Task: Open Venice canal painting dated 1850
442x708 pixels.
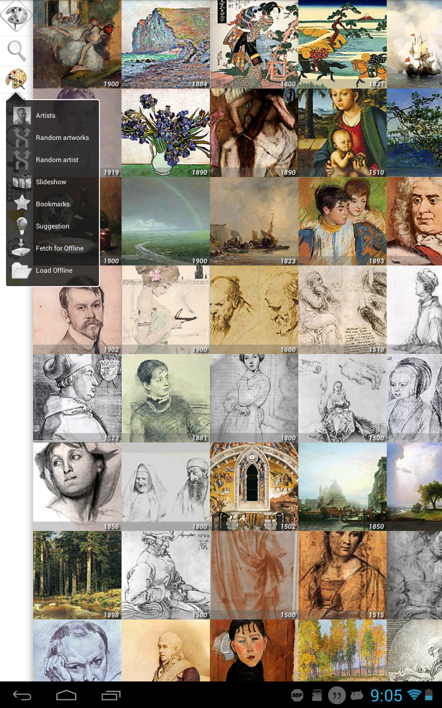Action: 343,487
